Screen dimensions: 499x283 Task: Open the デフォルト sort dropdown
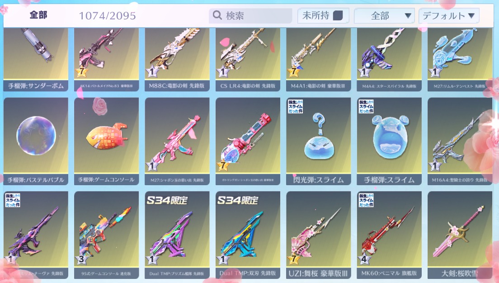[x=449, y=15]
